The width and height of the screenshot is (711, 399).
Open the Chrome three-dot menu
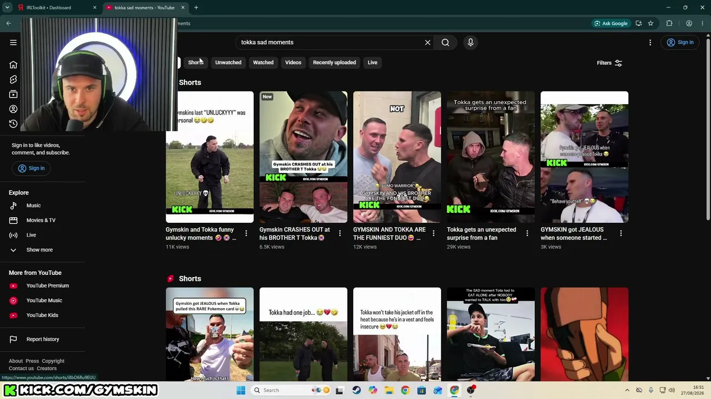click(x=703, y=23)
